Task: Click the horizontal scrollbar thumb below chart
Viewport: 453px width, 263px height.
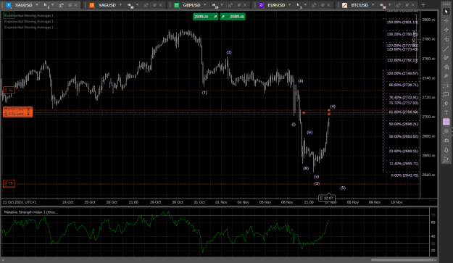Action: pyautogui.click(x=403, y=260)
